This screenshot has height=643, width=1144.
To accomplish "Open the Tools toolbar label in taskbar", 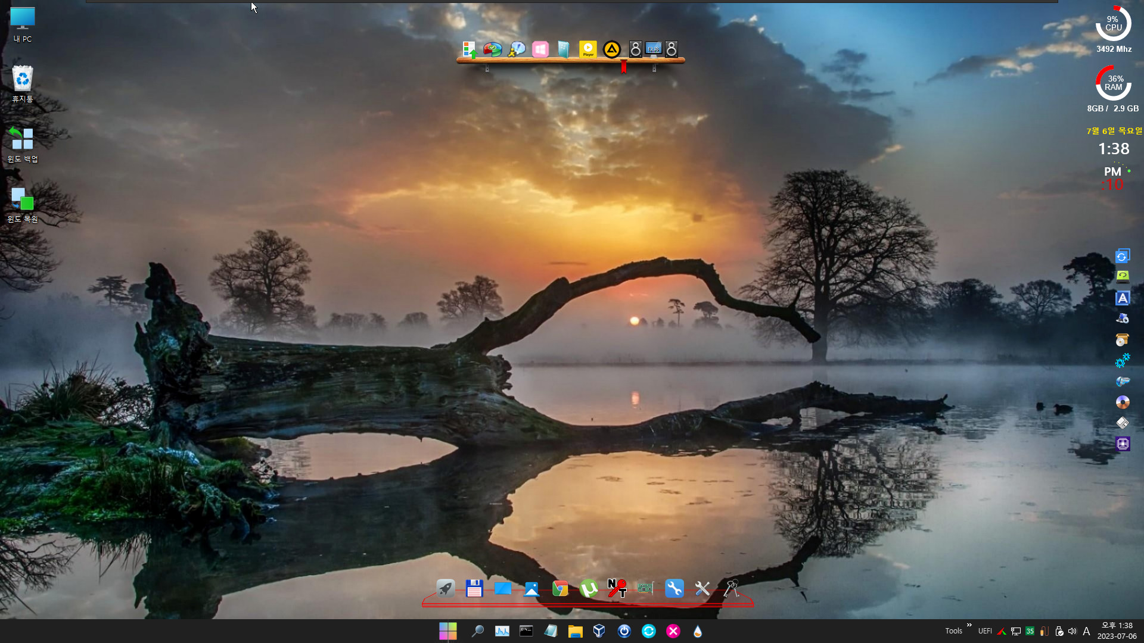I will (953, 631).
